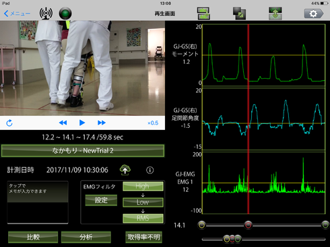330x247 pixels.
Task: Tap the vertical scale adjust icon
Action: point(275,13)
